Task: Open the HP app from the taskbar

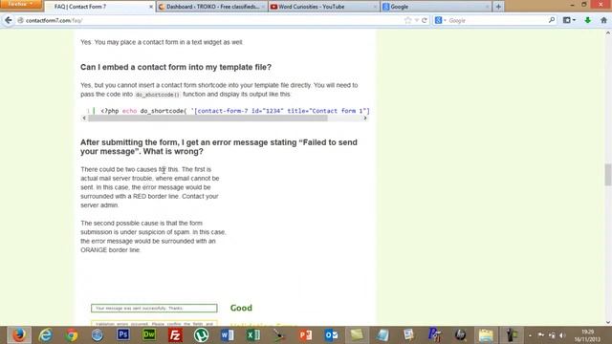Action: pos(461,335)
